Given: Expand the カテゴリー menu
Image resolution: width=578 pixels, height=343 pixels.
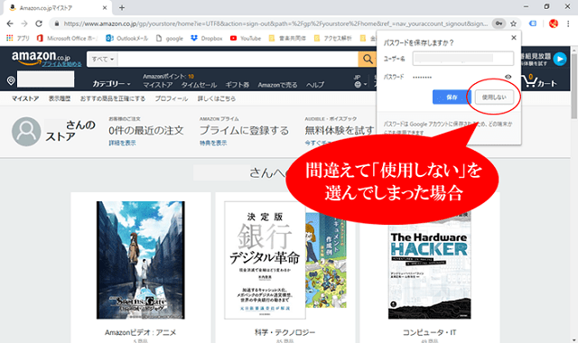Looking at the screenshot, I should tap(111, 84).
